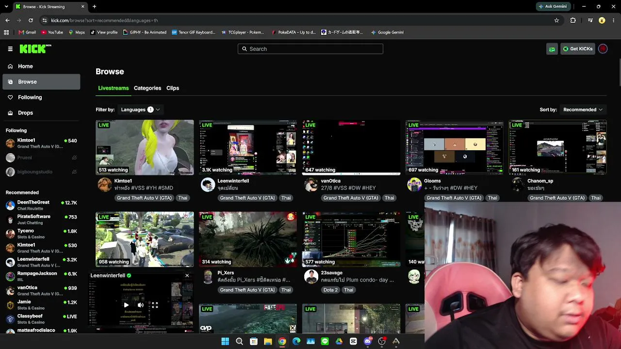Switch to the Categories tab
Screen dimensions: 621x349
(x=147, y=88)
